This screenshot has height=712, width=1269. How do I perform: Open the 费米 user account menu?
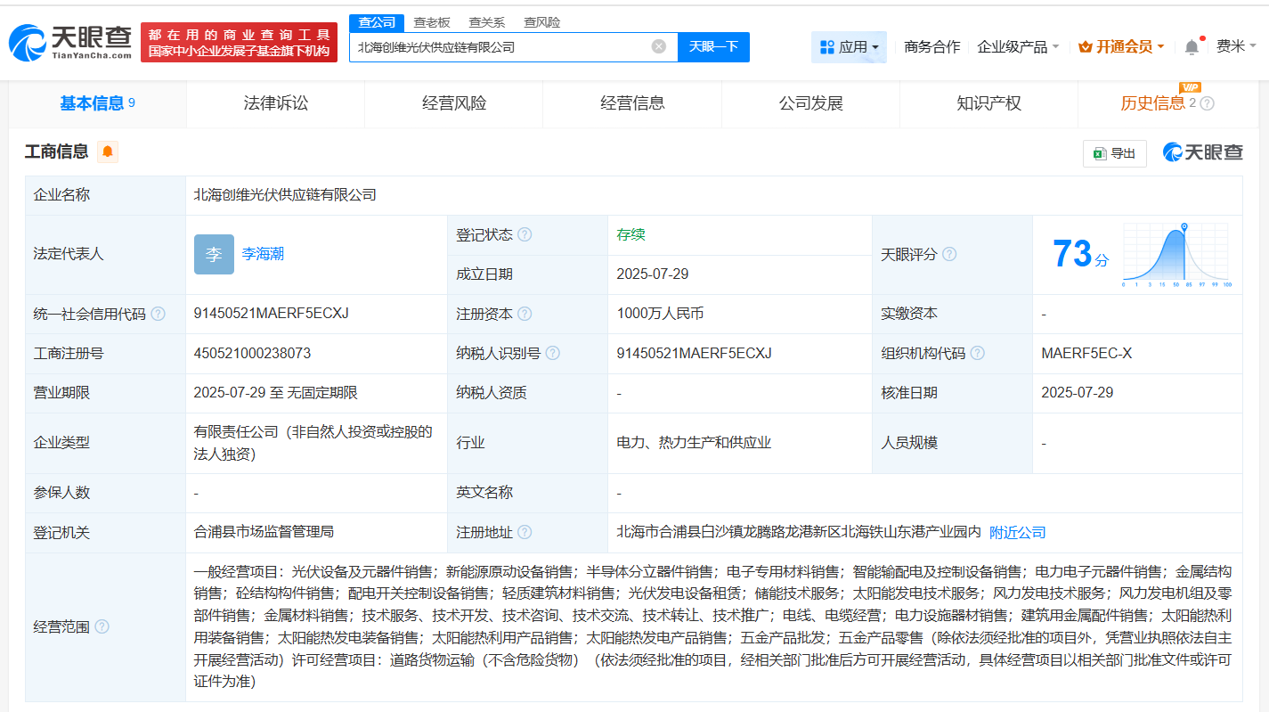click(1236, 46)
